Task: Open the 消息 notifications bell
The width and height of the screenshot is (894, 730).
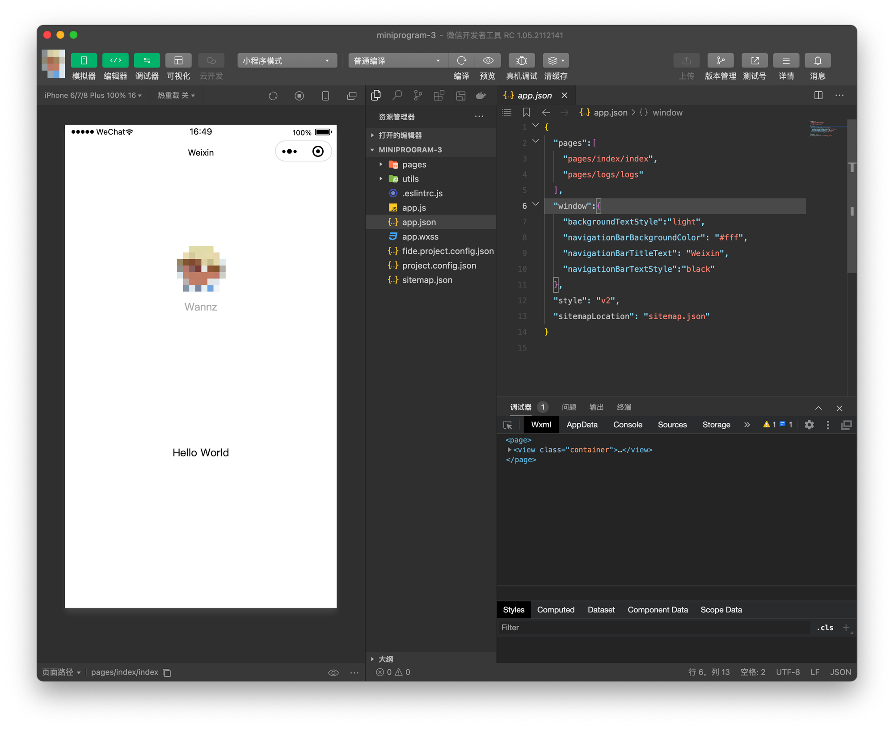Action: (818, 60)
